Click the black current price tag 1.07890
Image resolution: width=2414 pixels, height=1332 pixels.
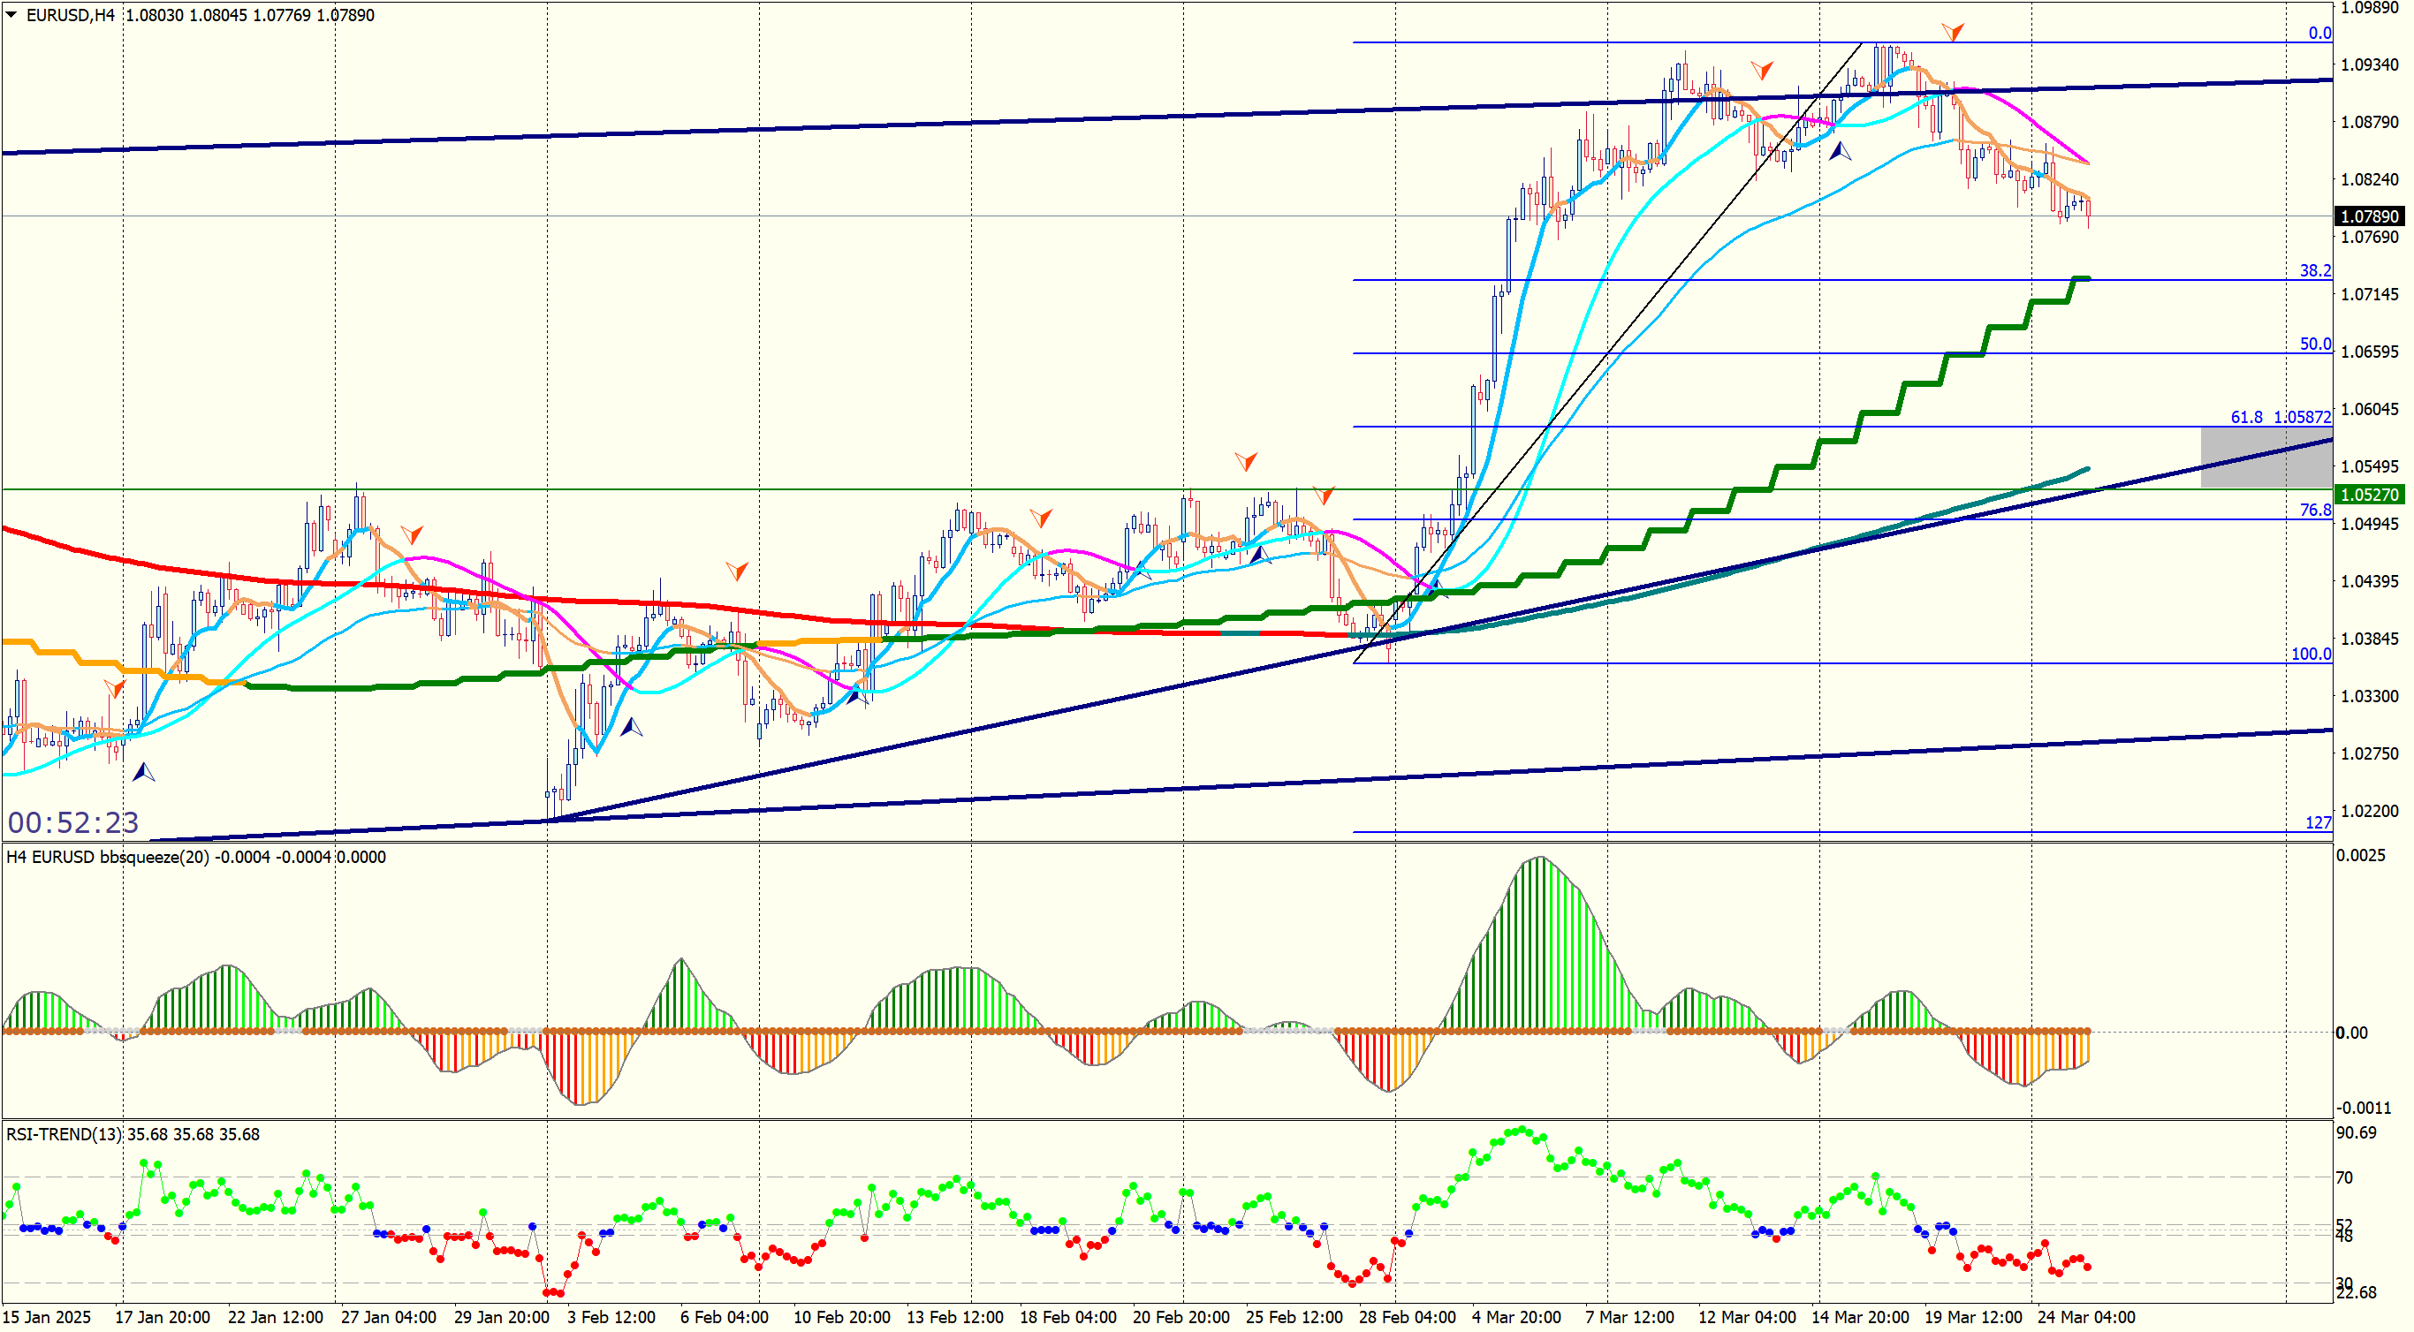pos(2369,216)
